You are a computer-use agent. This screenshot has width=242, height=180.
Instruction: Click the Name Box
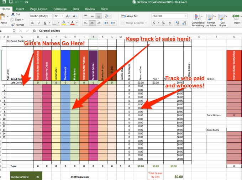pyautogui.click(x=6, y=31)
